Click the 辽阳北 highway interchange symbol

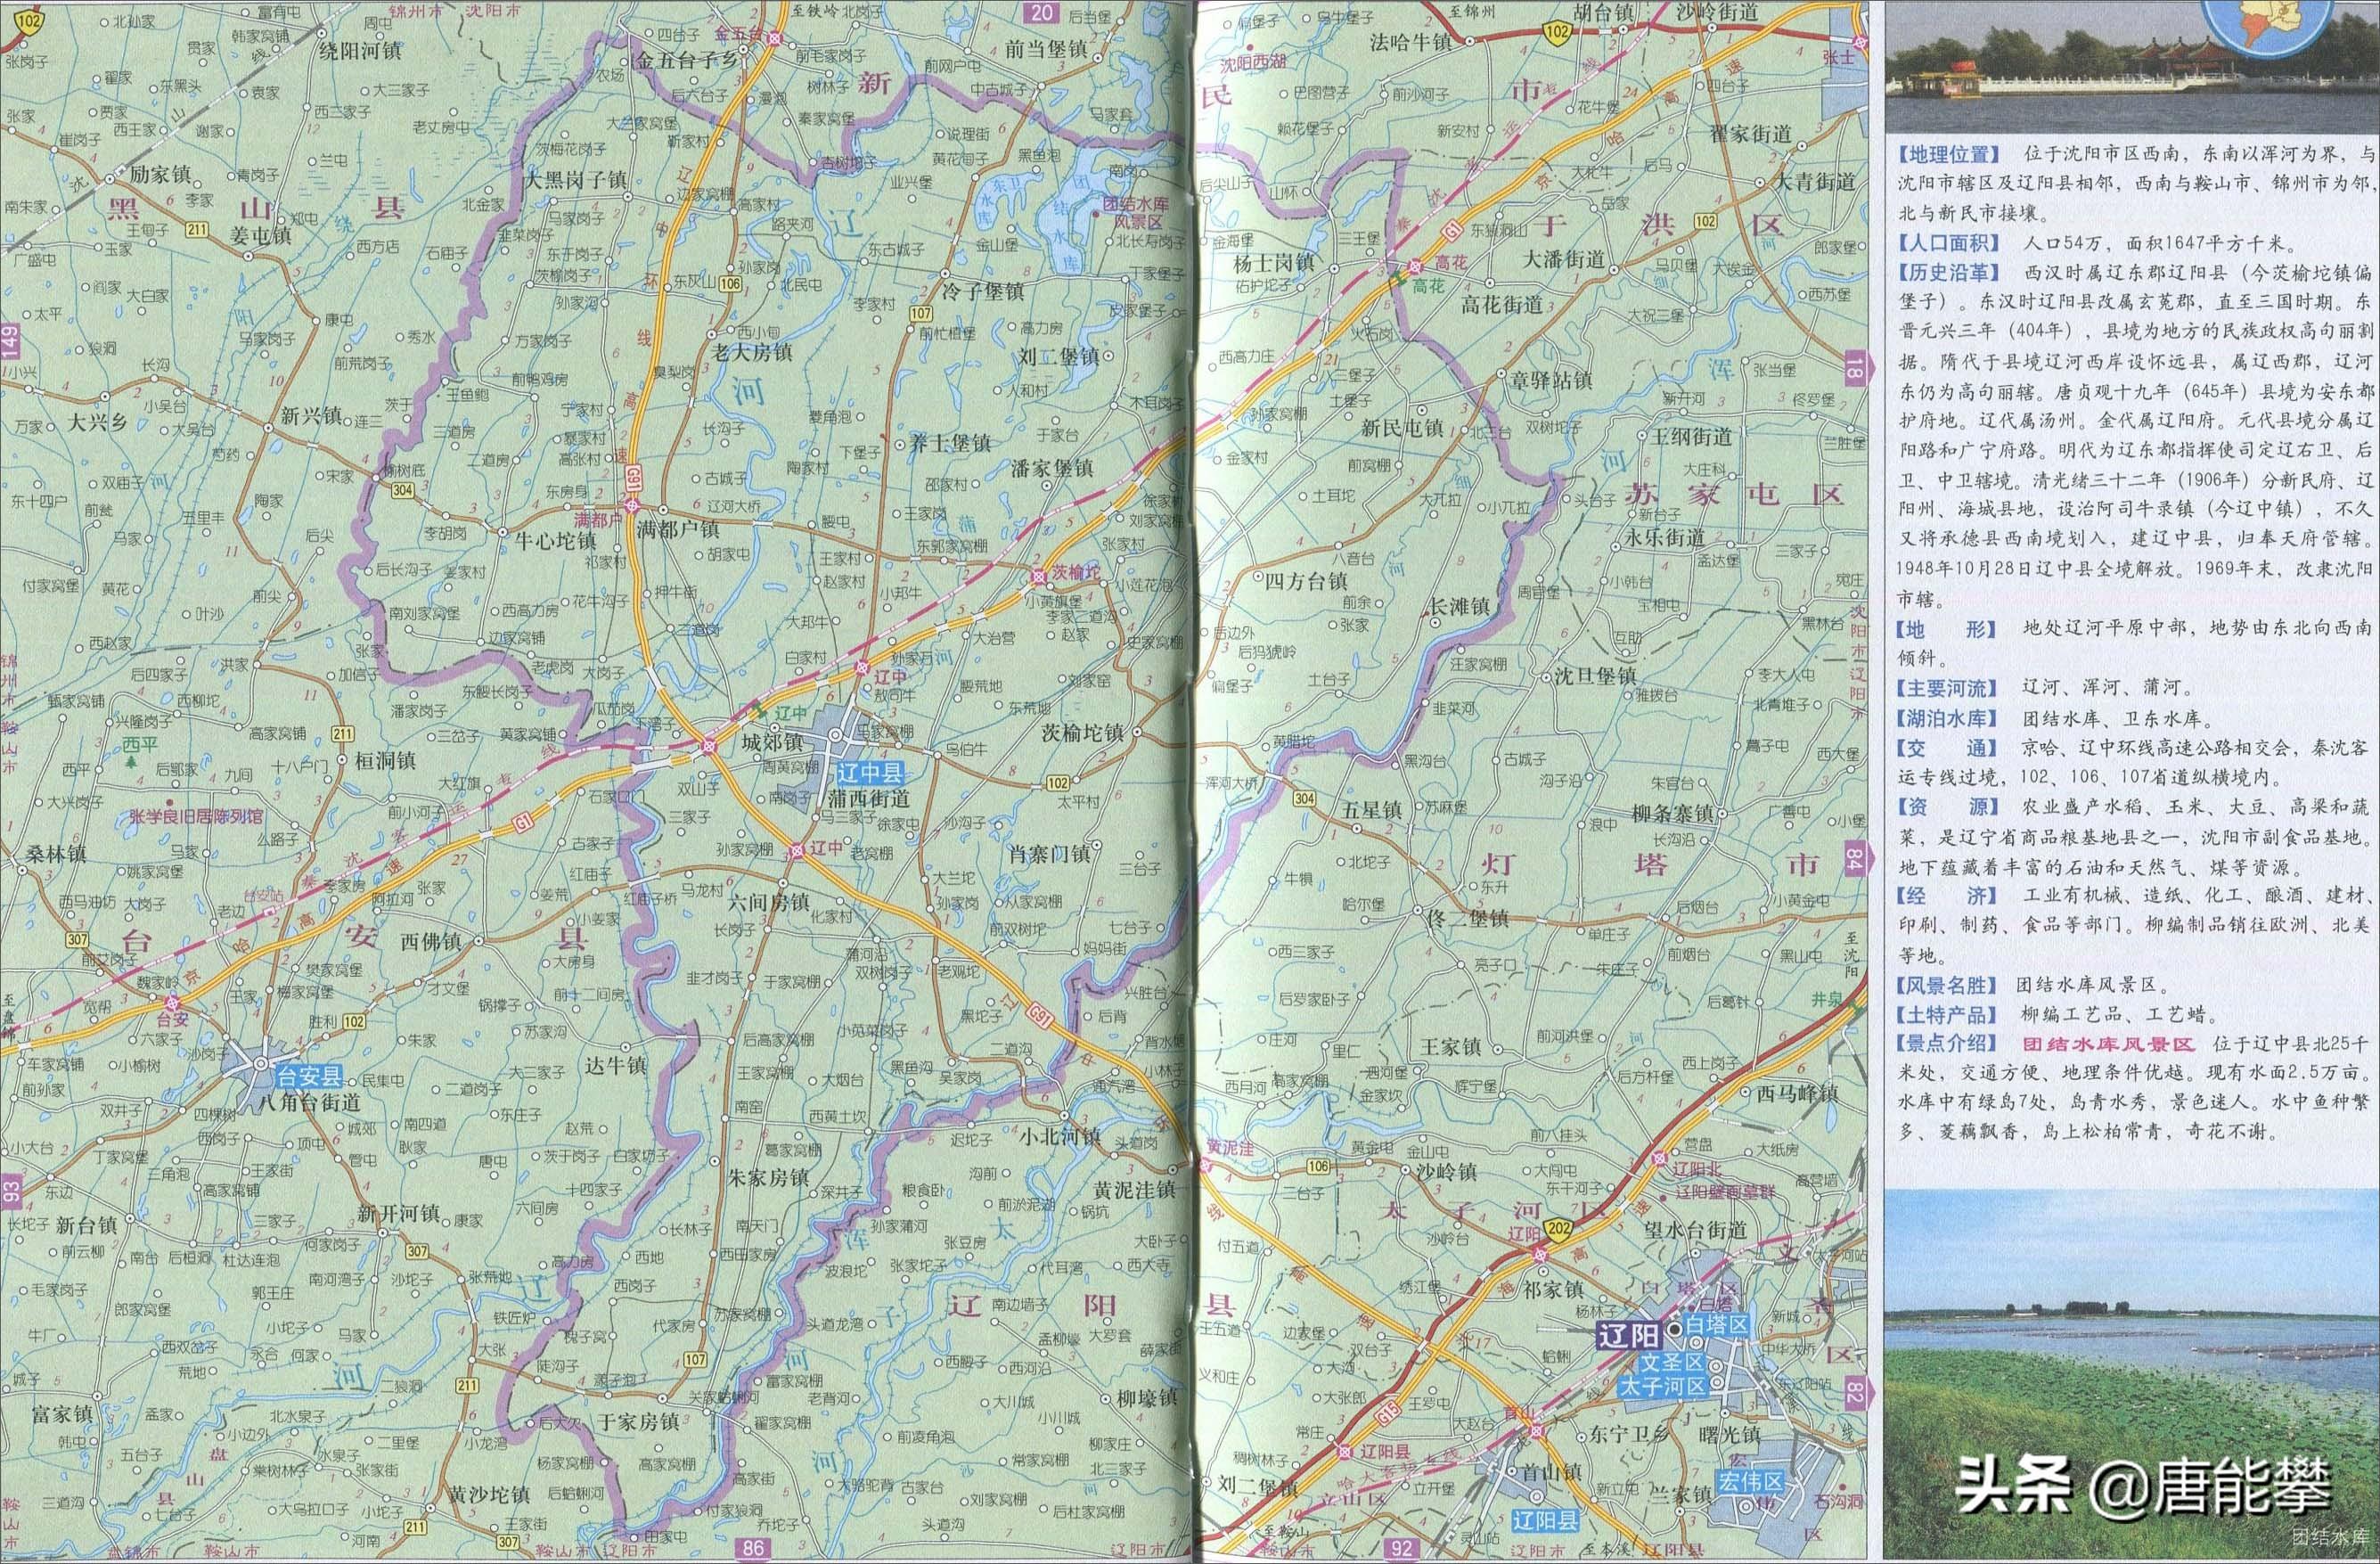1659,1159
